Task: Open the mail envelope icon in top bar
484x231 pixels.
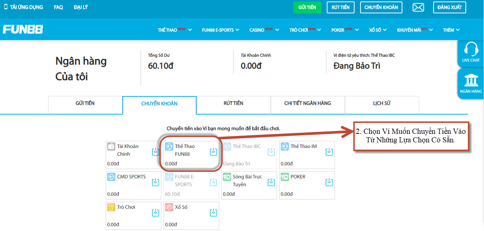Action: tap(418, 7)
